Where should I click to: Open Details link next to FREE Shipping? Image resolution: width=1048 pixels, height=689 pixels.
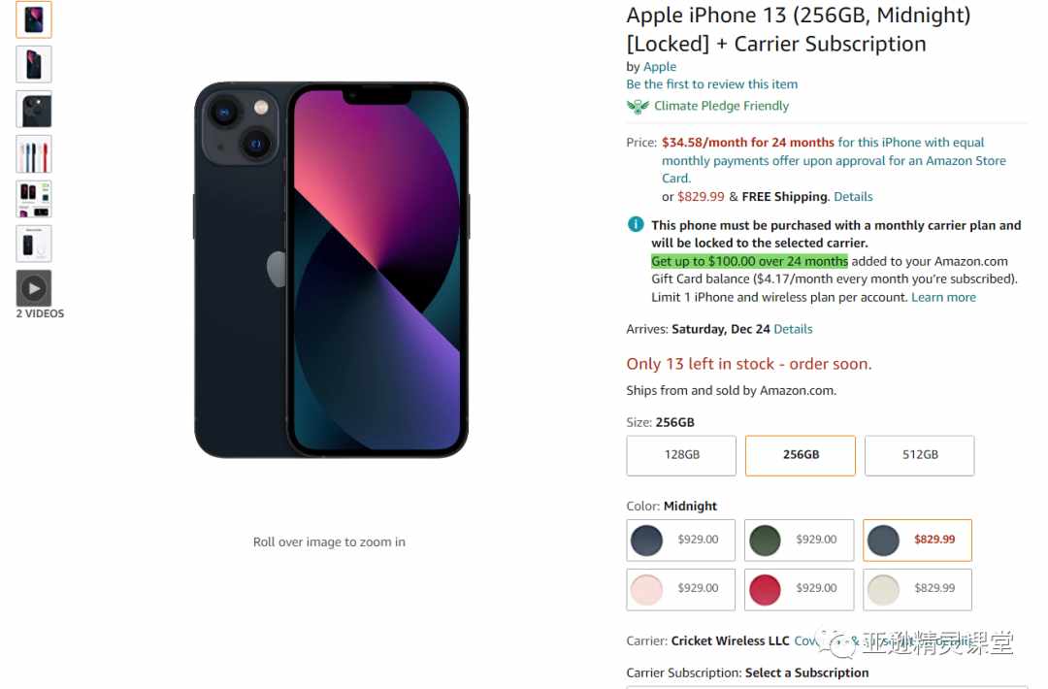(853, 196)
